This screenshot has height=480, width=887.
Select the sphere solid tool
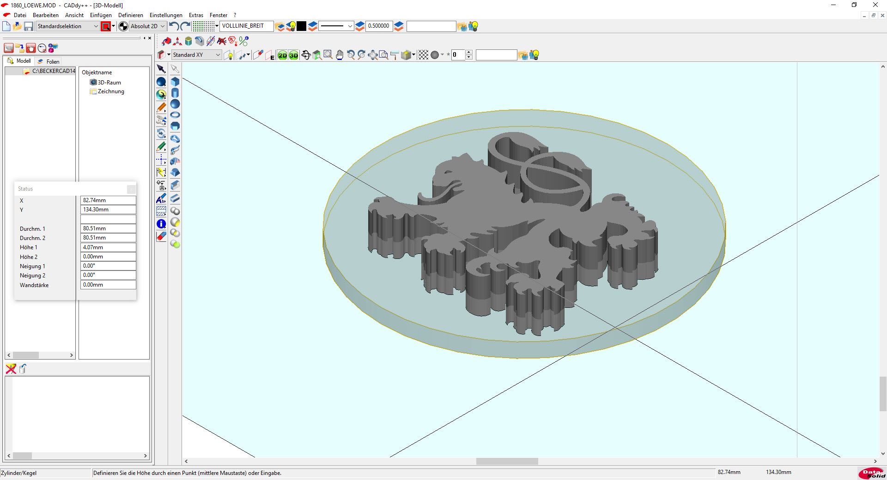(x=175, y=104)
